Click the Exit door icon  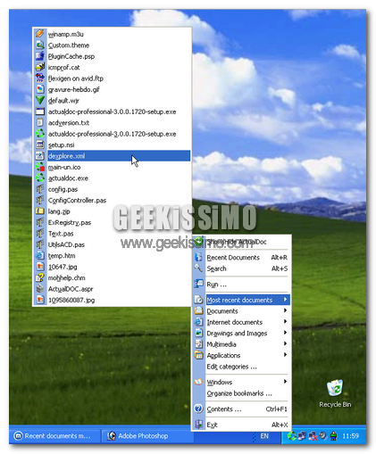point(198,425)
